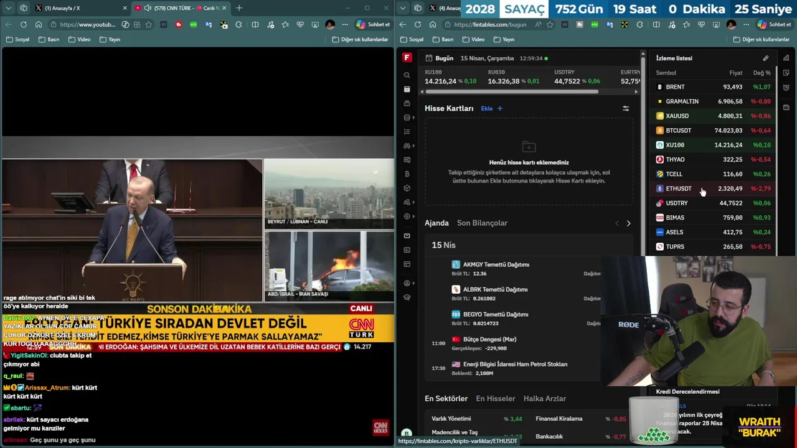
Task: Sort watchlist by Değ % column header
Action: (x=762, y=73)
